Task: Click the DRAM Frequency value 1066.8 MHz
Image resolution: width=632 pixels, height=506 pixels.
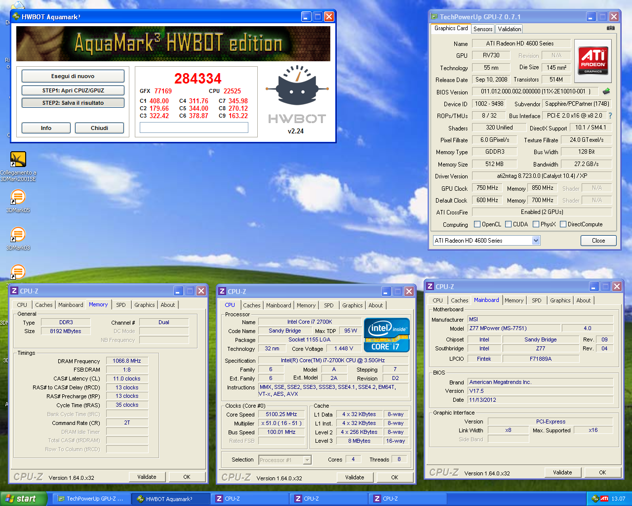Action: pyautogui.click(x=126, y=361)
